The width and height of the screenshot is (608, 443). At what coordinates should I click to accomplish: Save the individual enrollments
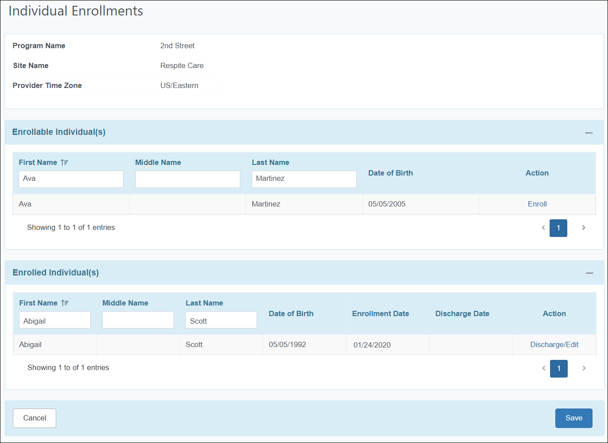[573, 418]
